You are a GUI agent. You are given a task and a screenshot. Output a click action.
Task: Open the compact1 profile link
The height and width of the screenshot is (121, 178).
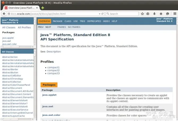(53, 67)
